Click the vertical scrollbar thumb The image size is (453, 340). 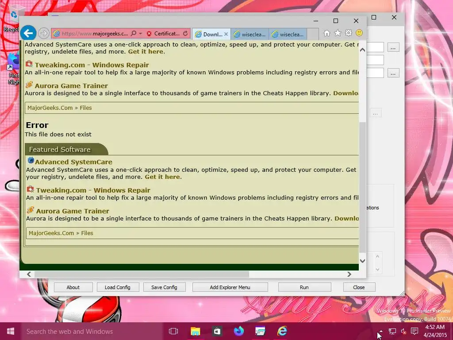(362, 187)
